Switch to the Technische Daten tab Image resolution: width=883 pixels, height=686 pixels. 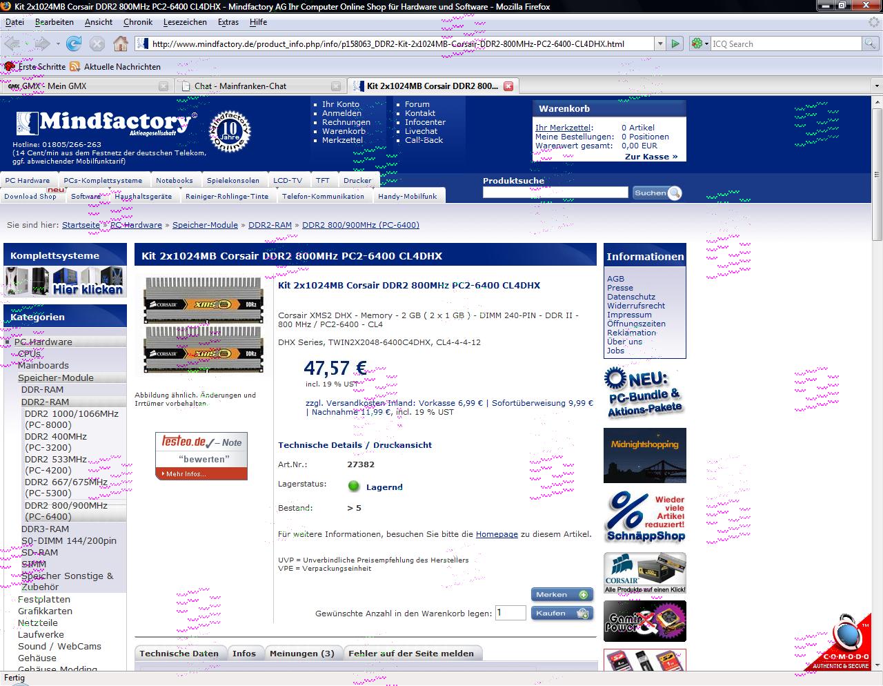click(x=179, y=654)
